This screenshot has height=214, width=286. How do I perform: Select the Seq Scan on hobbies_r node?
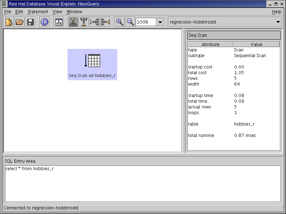92,65
